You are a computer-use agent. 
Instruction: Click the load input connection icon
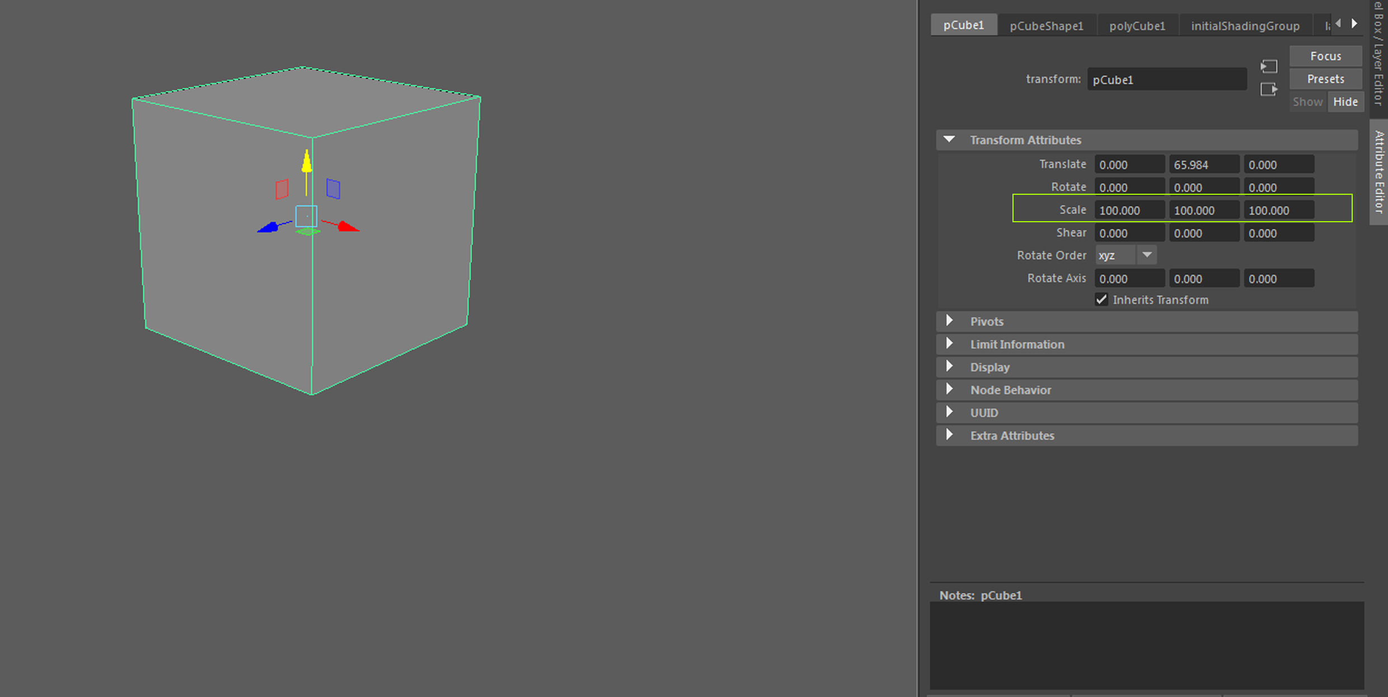click(x=1269, y=67)
